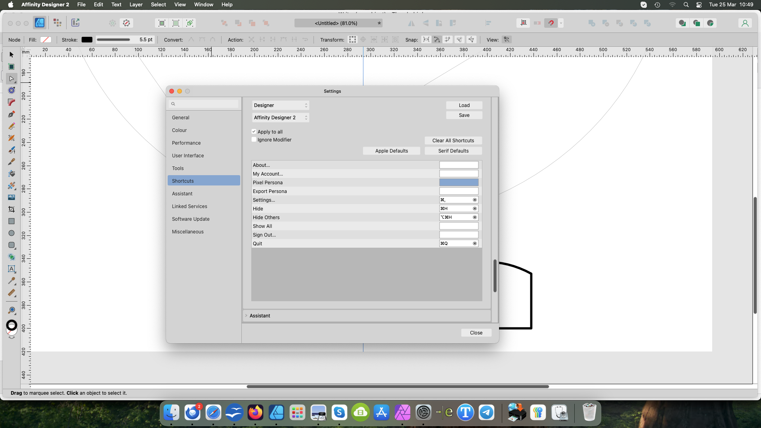Image resolution: width=761 pixels, height=428 pixels.
Task: Click the Save shortcuts button
Action: tap(464, 115)
